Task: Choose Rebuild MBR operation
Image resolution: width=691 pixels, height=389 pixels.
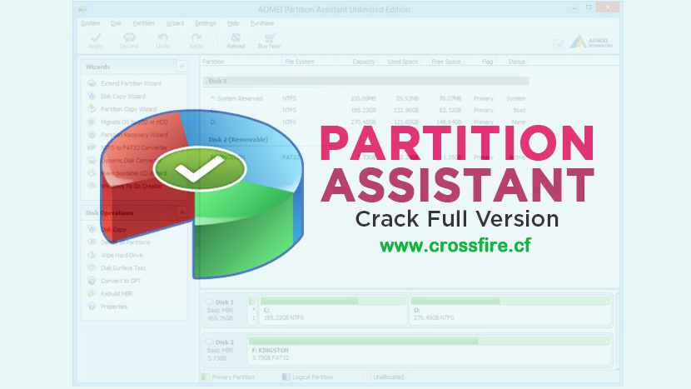Action: [117, 293]
